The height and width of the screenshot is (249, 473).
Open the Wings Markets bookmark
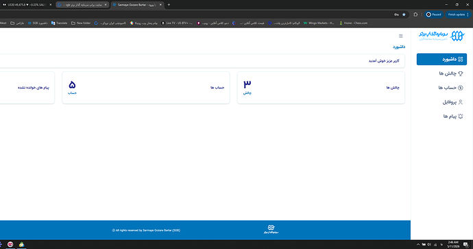[319, 23]
